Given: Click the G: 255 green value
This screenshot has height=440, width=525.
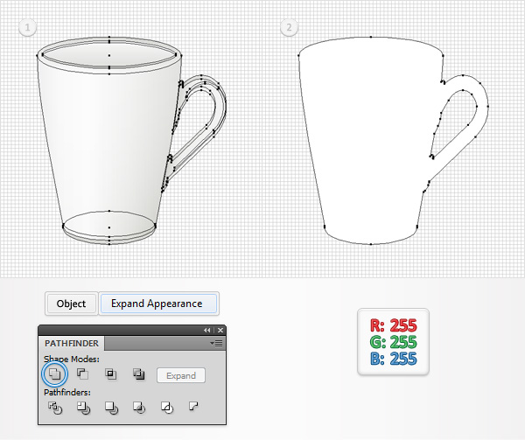Looking at the screenshot, I should click(394, 342).
